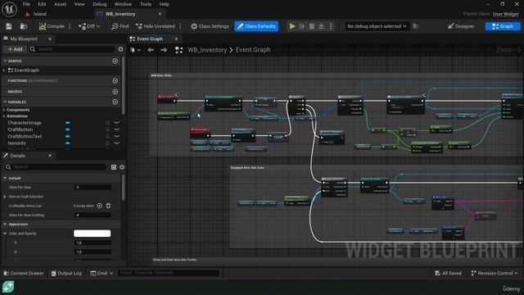Open the Asset menu

tap(60, 4)
